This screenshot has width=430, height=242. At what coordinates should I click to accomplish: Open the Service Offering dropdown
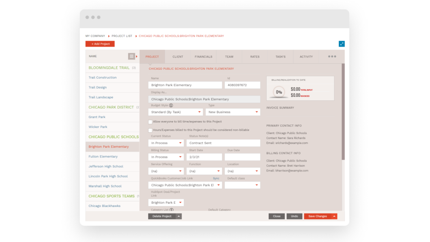pyautogui.click(x=166, y=171)
